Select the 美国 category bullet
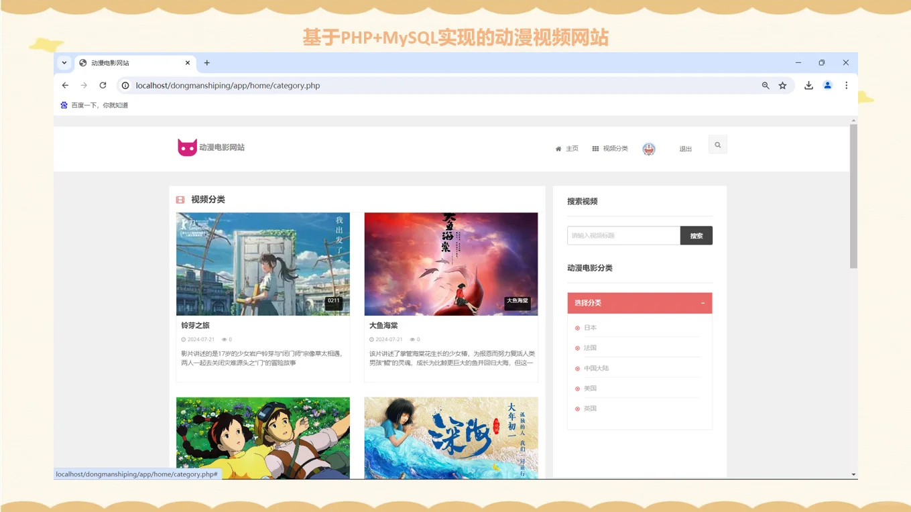This screenshot has width=911, height=512. tap(578, 388)
